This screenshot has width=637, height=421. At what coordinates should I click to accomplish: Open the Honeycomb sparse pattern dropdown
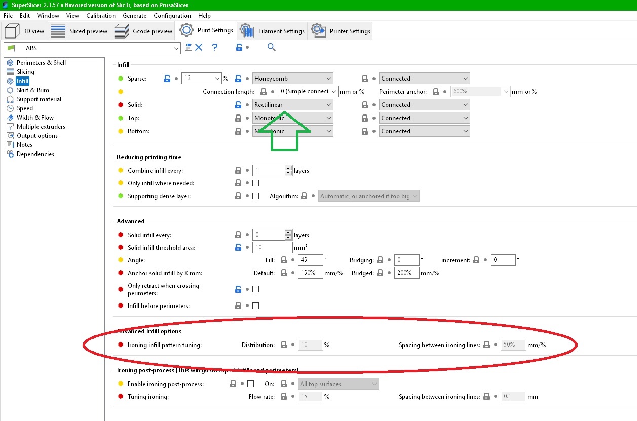(293, 79)
